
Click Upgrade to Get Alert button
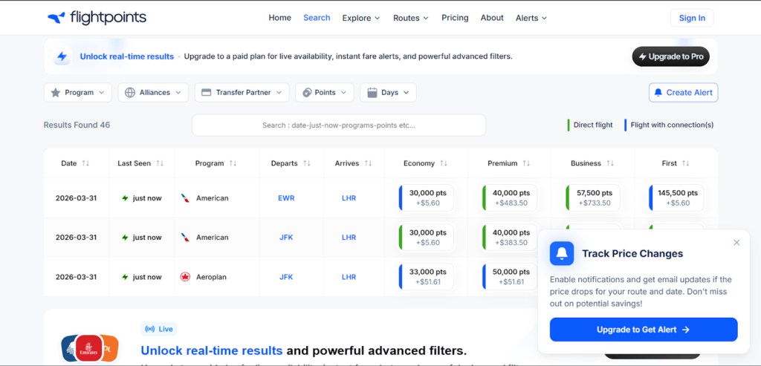point(644,330)
